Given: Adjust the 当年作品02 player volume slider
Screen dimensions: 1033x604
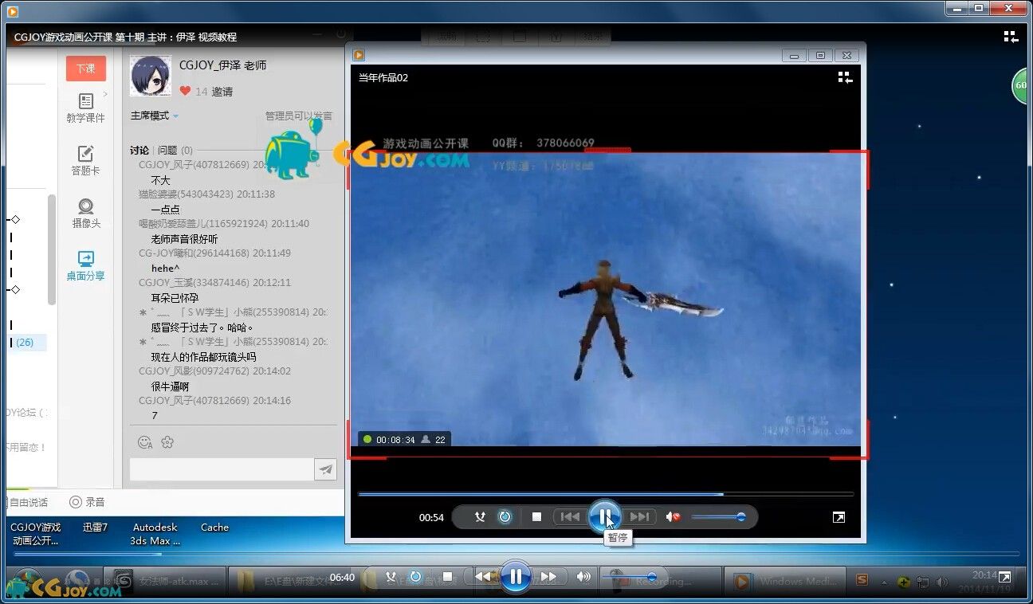Looking at the screenshot, I should pyautogui.click(x=718, y=517).
